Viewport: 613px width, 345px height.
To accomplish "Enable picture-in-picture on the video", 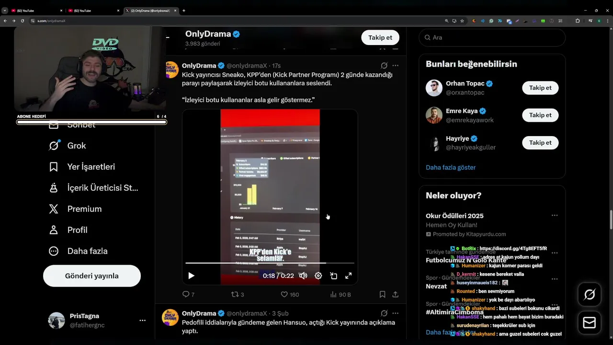I will pos(333,276).
